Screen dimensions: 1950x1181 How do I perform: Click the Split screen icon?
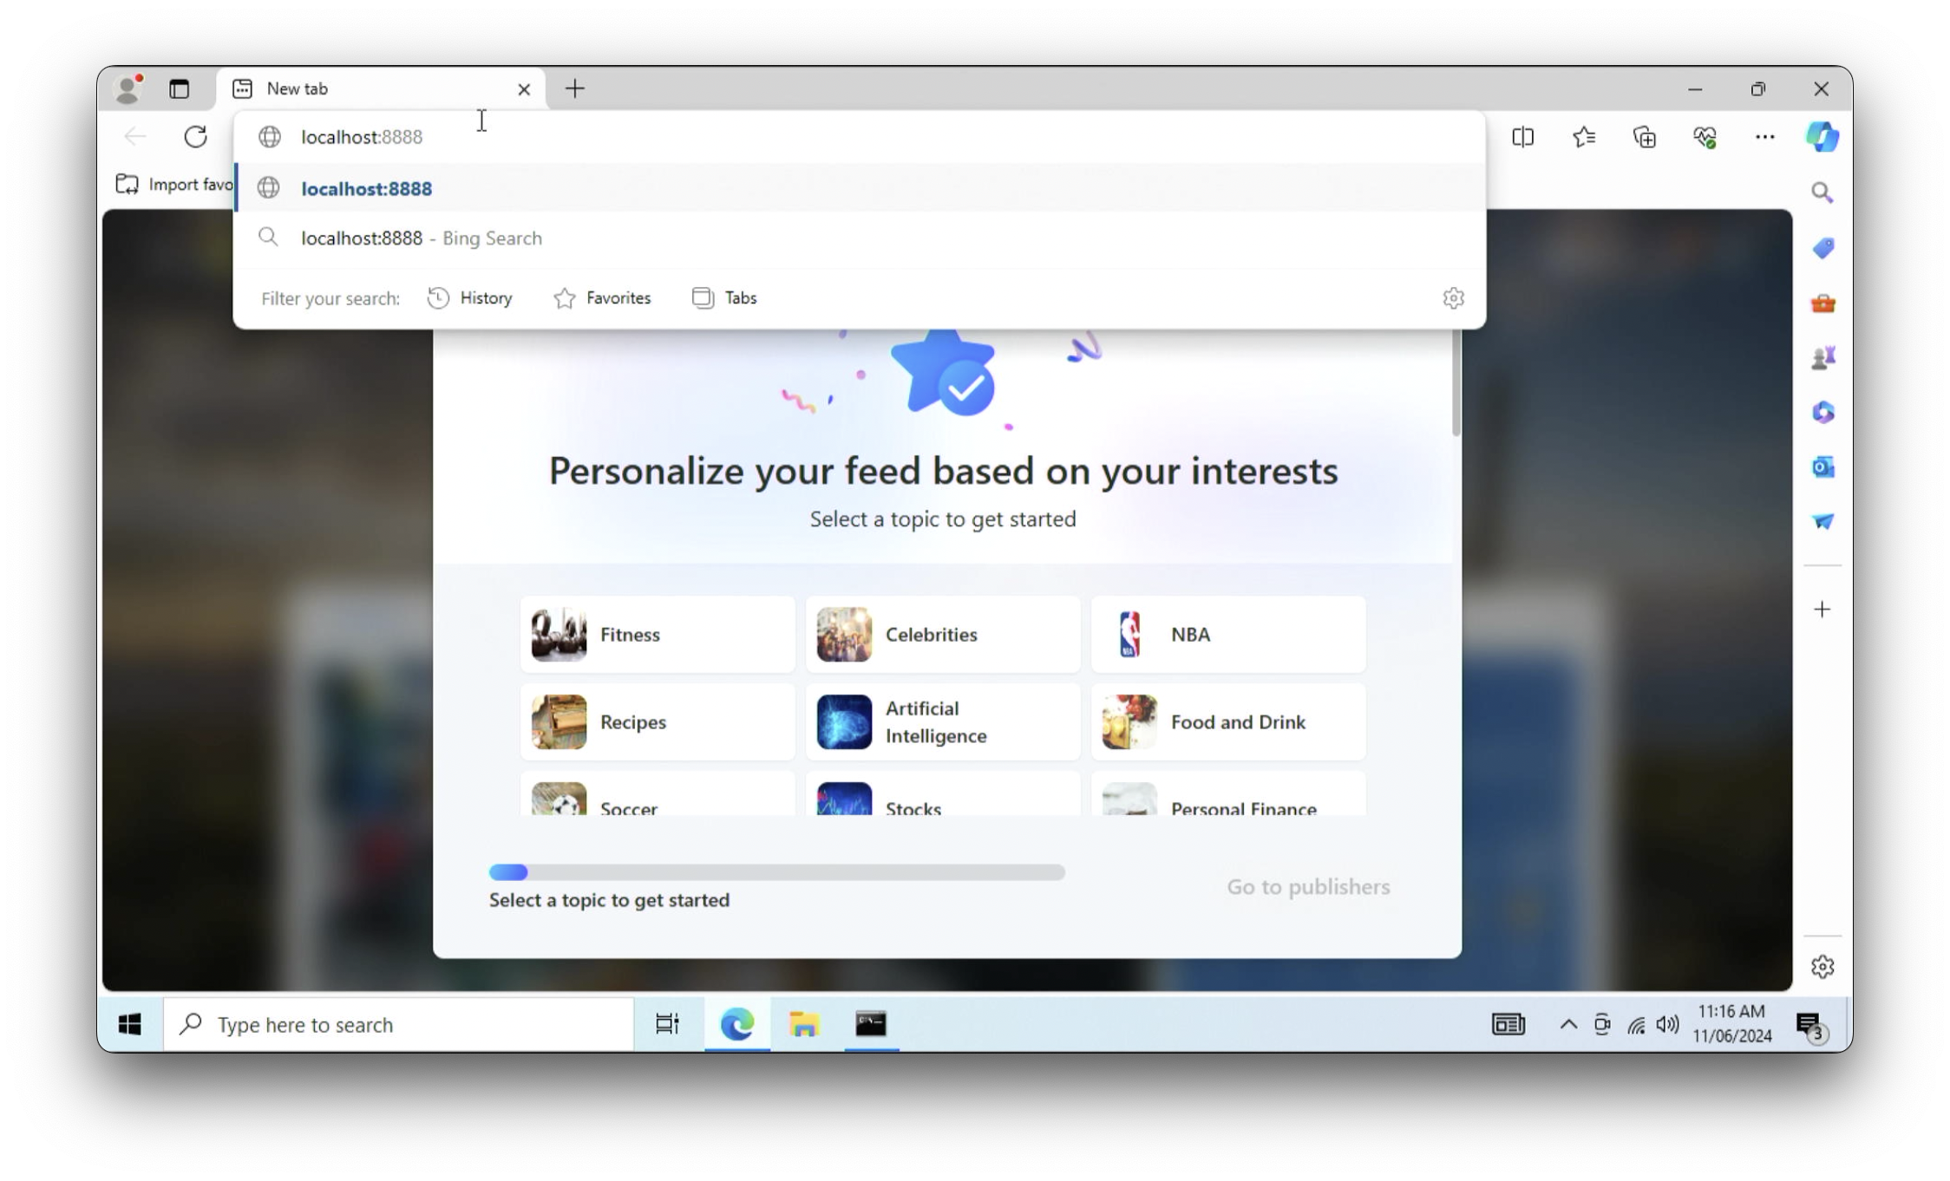click(x=1522, y=137)
